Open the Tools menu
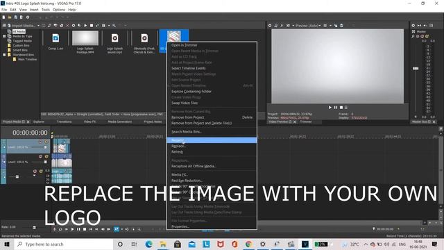444x250 pixels. (46, 10)
